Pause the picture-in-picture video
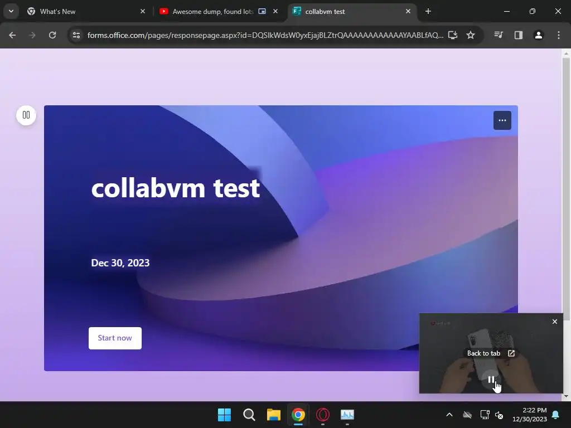The image size is (571, 428). [491, 380]
